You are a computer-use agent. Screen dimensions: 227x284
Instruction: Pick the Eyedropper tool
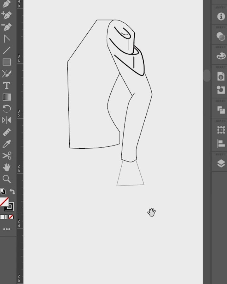6,144
